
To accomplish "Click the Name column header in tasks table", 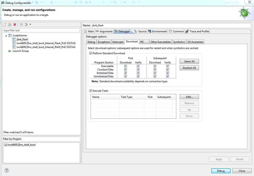I will (105, 97).
